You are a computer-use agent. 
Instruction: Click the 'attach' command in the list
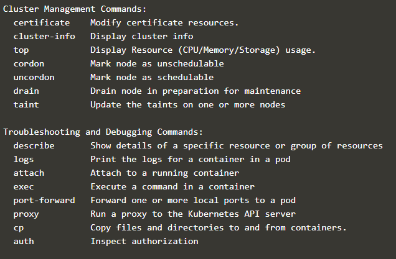tap(28, 173)
